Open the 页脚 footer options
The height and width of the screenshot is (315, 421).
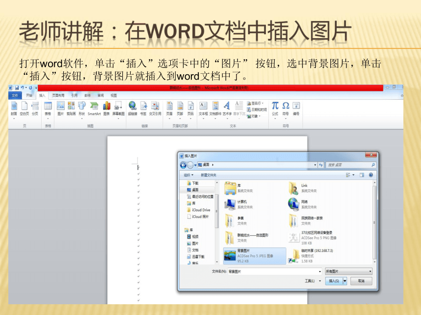click(180, 110)
